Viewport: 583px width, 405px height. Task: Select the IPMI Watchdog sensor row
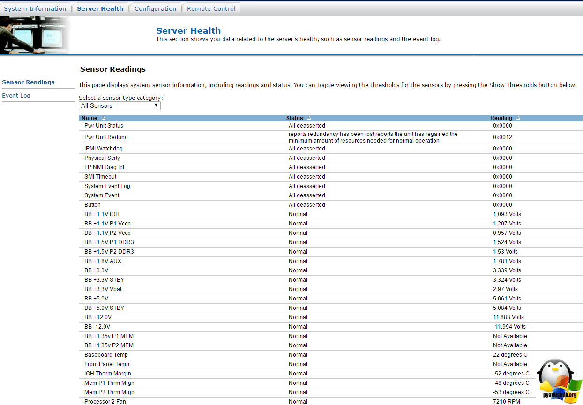pyautogui.click(x=104, y=149)
